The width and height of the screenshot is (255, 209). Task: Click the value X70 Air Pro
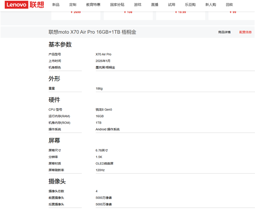click(103, 54)
